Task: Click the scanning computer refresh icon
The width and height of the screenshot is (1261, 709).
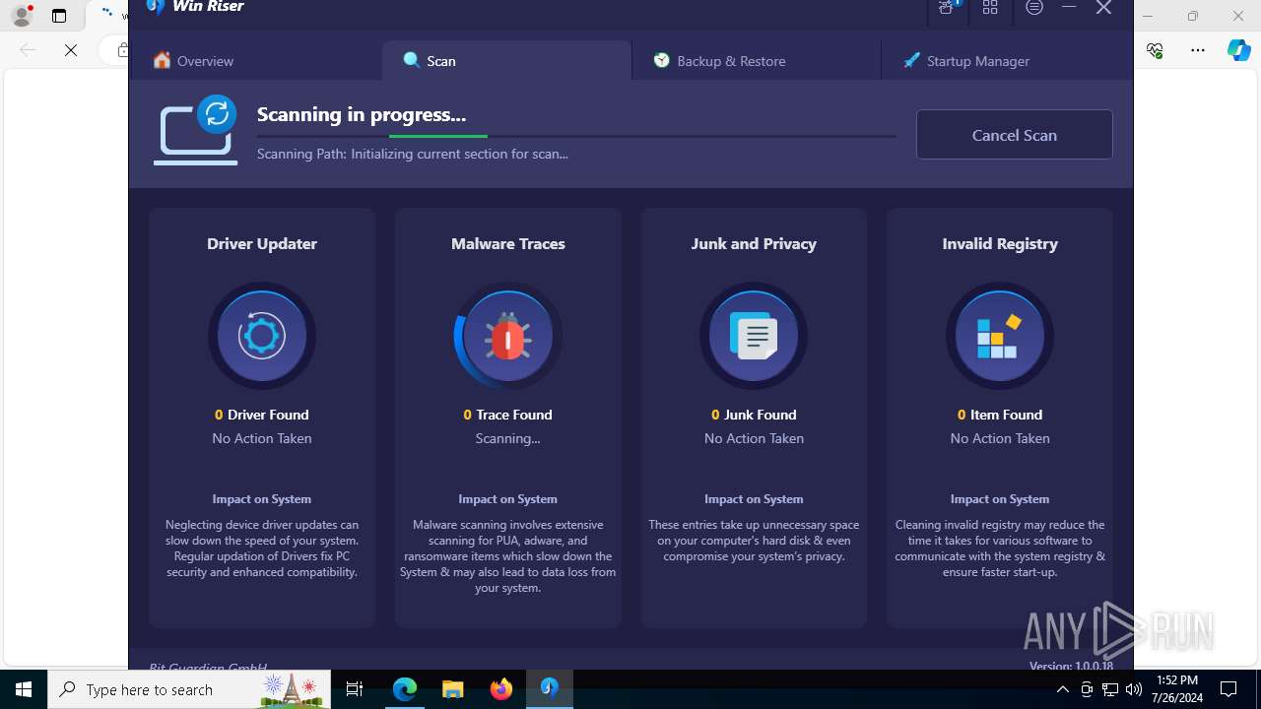Action: pyautogui.click(x=196, y=130)
